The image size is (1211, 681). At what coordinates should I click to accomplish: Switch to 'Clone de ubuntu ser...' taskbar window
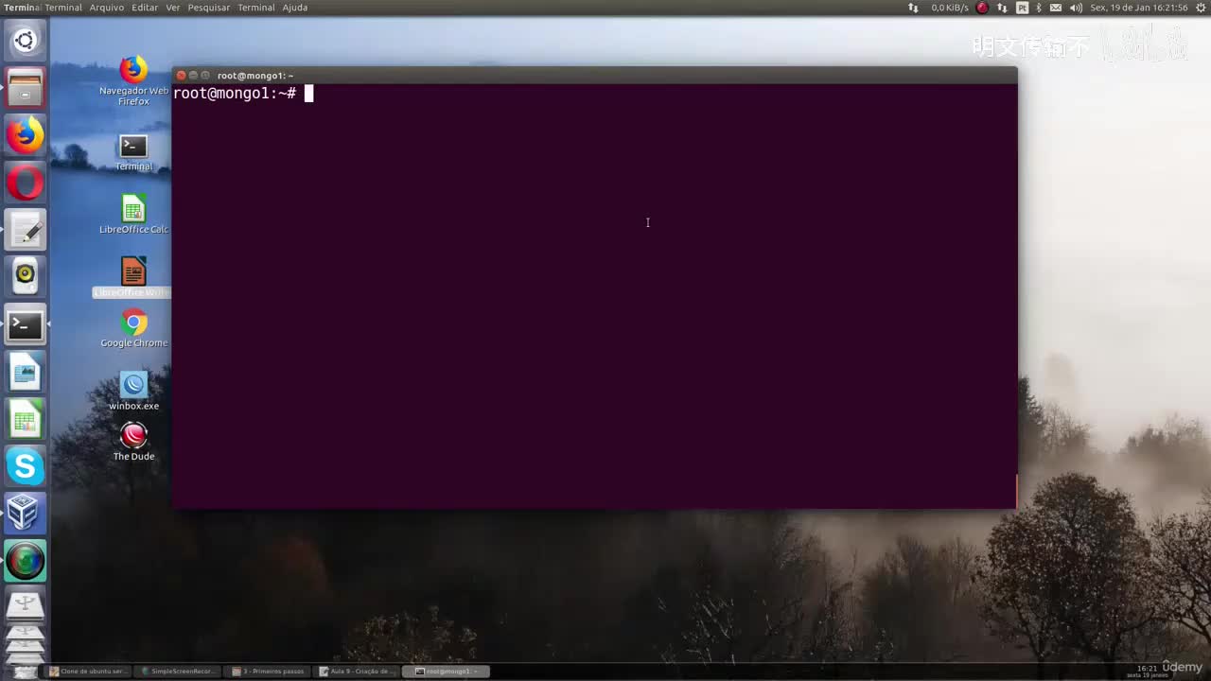87,672
